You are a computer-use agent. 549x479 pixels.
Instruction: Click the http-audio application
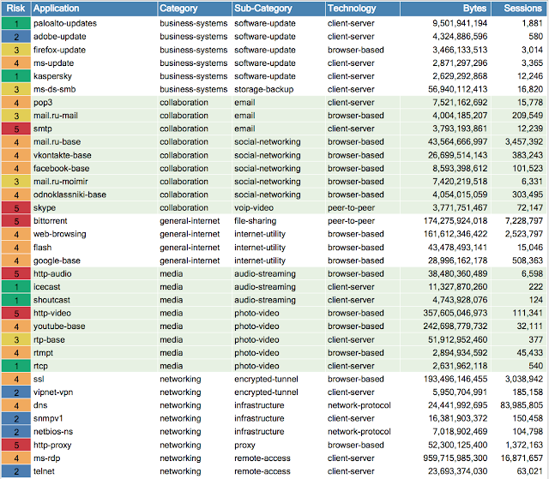(x=52, y=273)
